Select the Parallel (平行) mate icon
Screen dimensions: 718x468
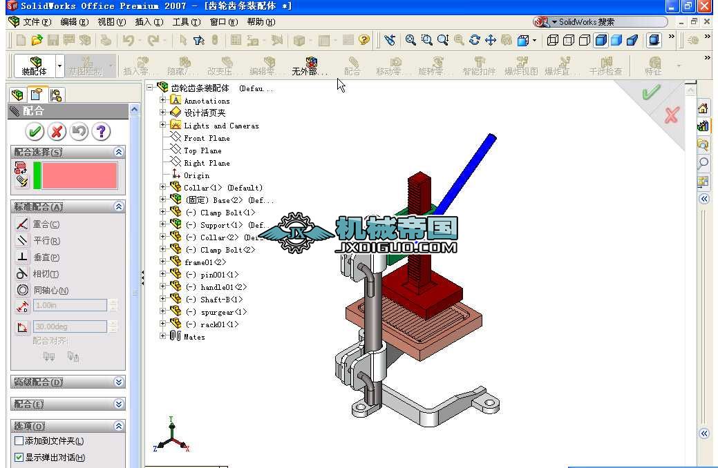pyautogui.click(x=22, y=240)
